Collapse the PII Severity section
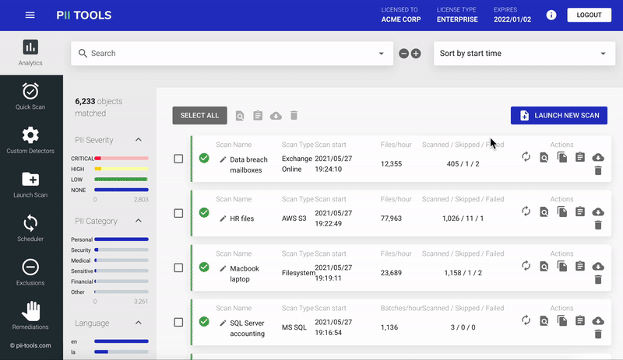 coord(139,140)
